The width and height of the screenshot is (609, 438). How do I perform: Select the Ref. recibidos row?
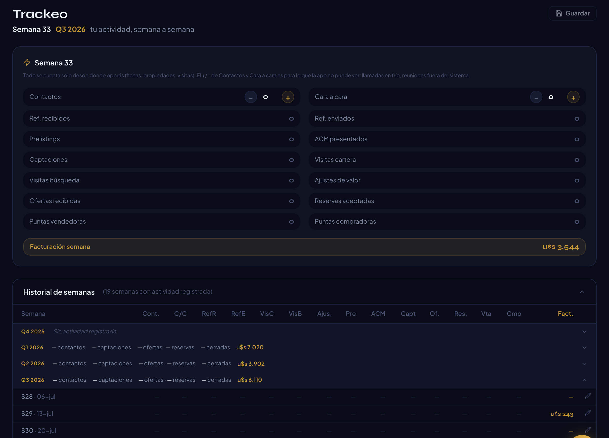point(162,119)
